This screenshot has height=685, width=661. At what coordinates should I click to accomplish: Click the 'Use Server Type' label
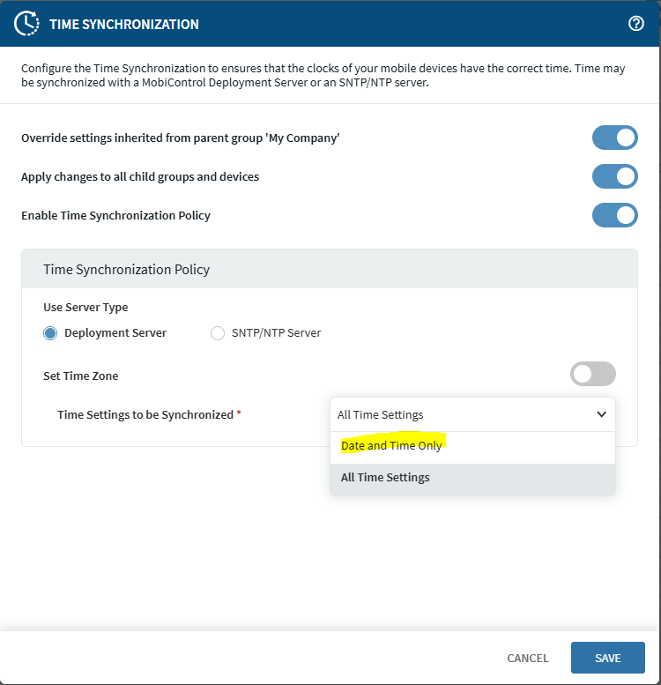click(x=85, y=308)
